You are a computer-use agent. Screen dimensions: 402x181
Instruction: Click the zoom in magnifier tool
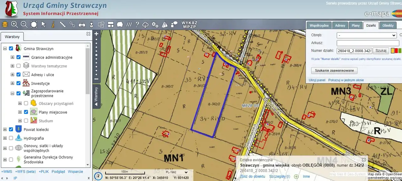point(14,24)
